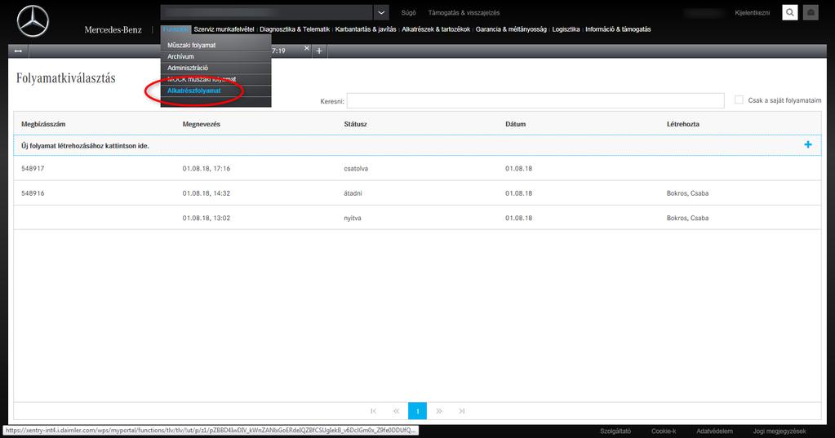Click the átadni status cell
Image resolution: width=835 pixels, height=438 pixels.
[353, 193]
